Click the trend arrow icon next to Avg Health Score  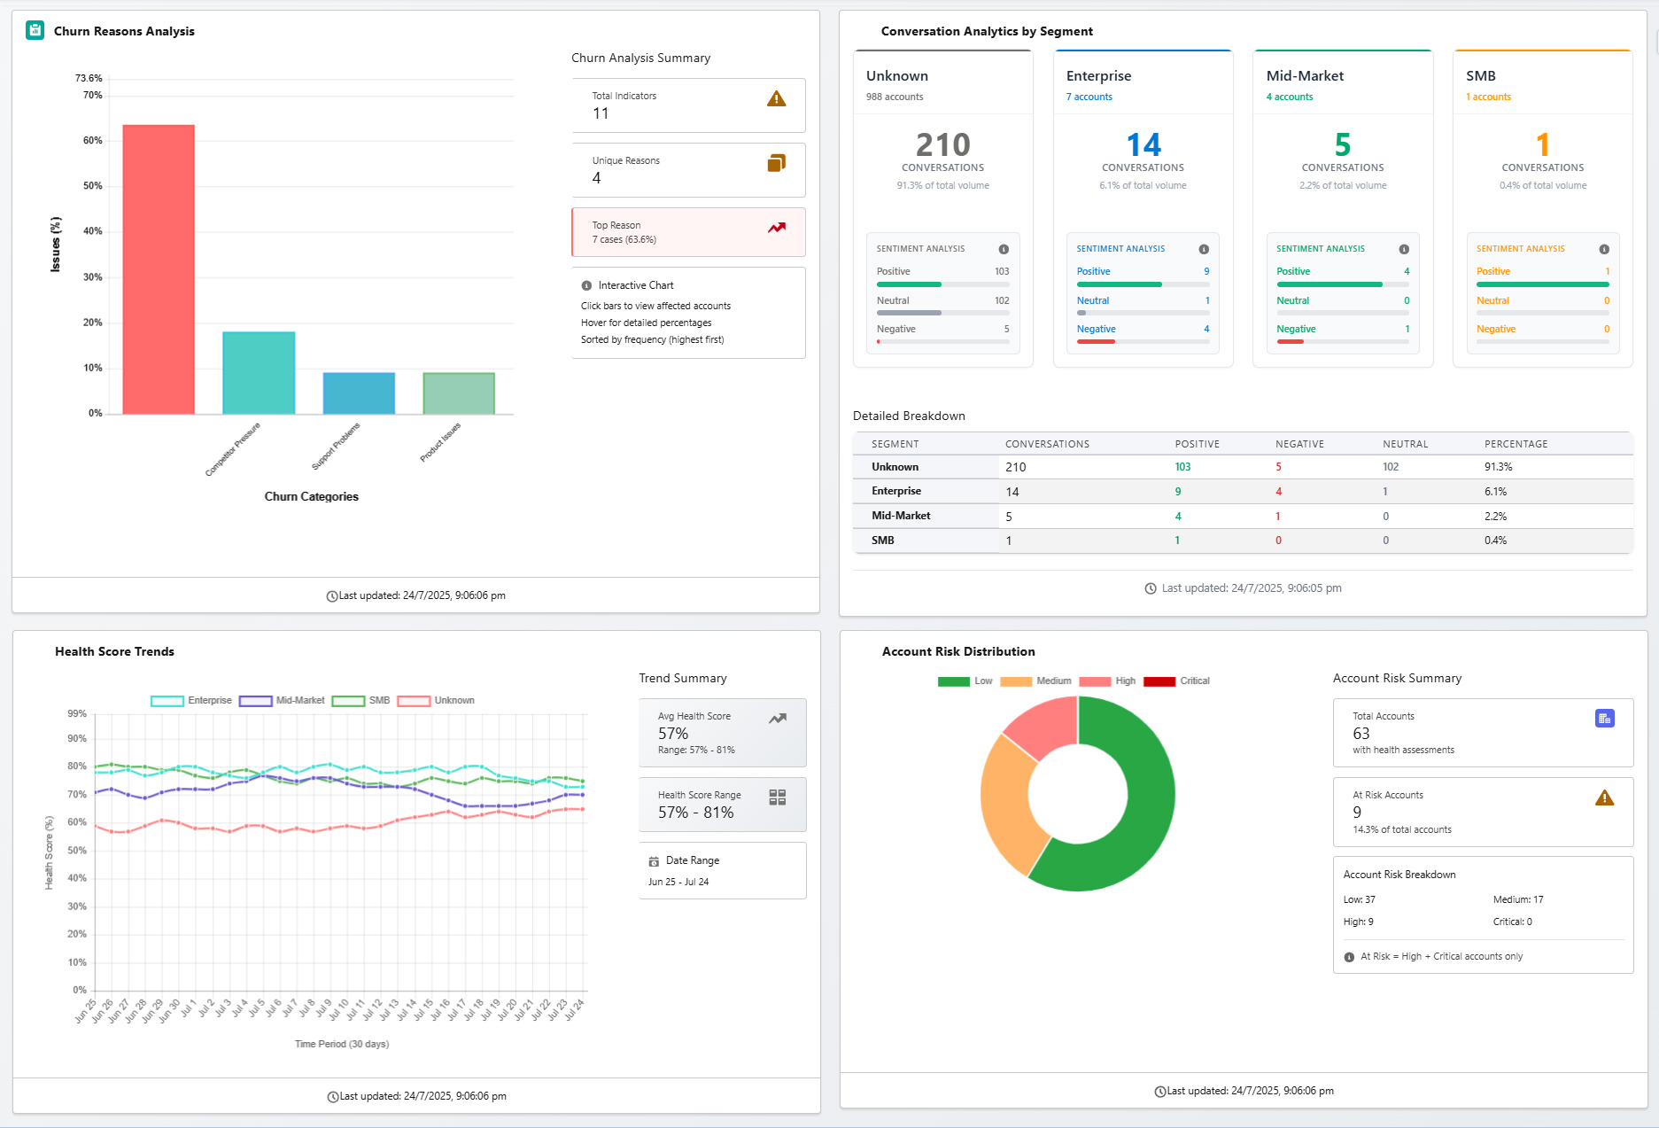(x=778, y=718)
